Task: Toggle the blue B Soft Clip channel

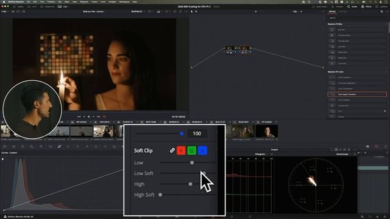Action: click(x=202, y=150)
